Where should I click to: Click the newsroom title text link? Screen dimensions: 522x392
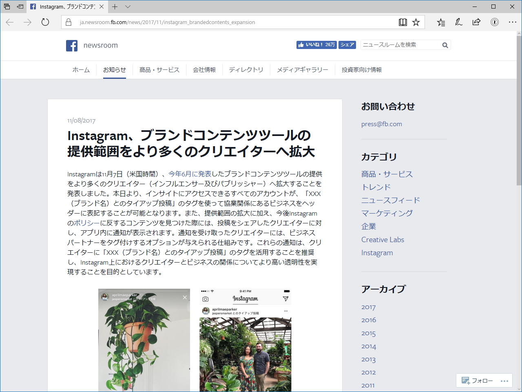pos(101,45)
